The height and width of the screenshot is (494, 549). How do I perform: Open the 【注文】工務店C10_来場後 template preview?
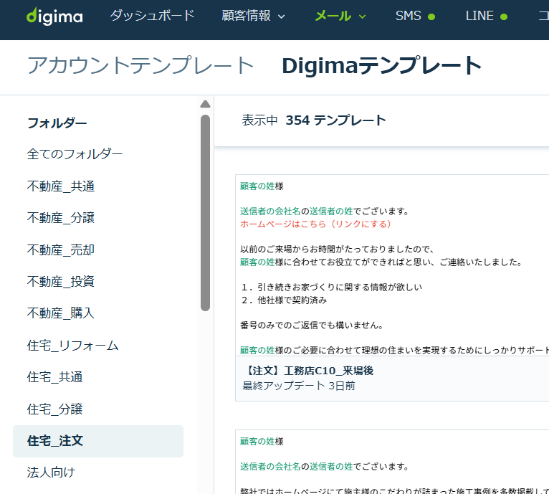point(392,265)
